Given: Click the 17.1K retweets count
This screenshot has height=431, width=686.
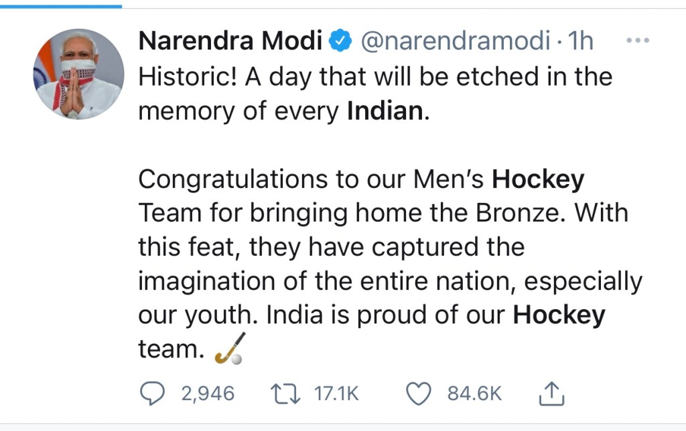Looking at the screenshot, I should click(337, 394).
